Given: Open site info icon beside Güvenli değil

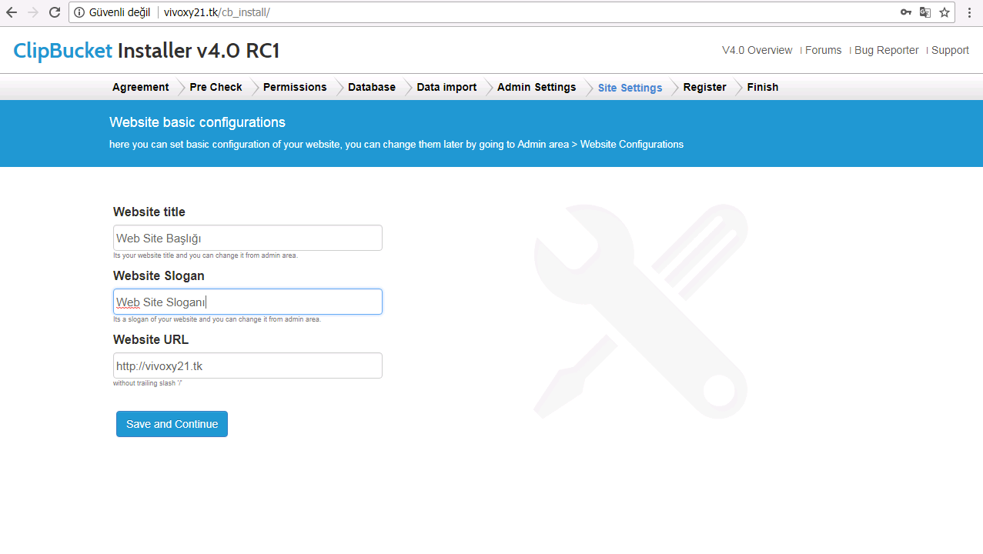Looking at the screenshot, I should tap(79, 12).
